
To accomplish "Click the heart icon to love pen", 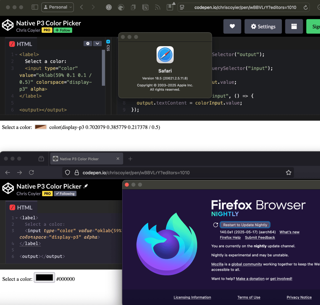I will tap(232, 27).
